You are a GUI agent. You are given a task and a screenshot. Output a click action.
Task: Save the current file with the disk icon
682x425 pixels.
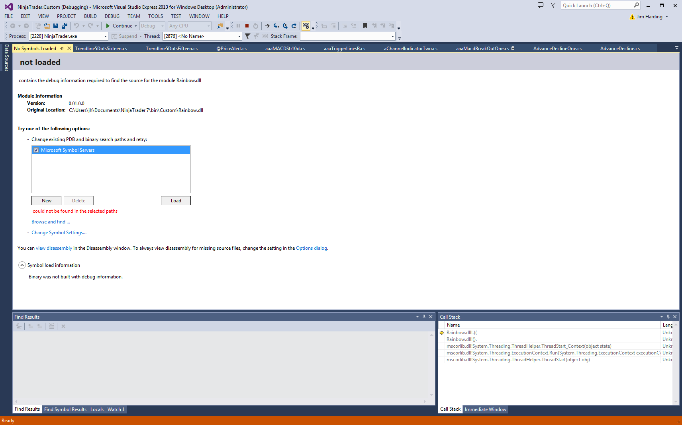(56, 26)
